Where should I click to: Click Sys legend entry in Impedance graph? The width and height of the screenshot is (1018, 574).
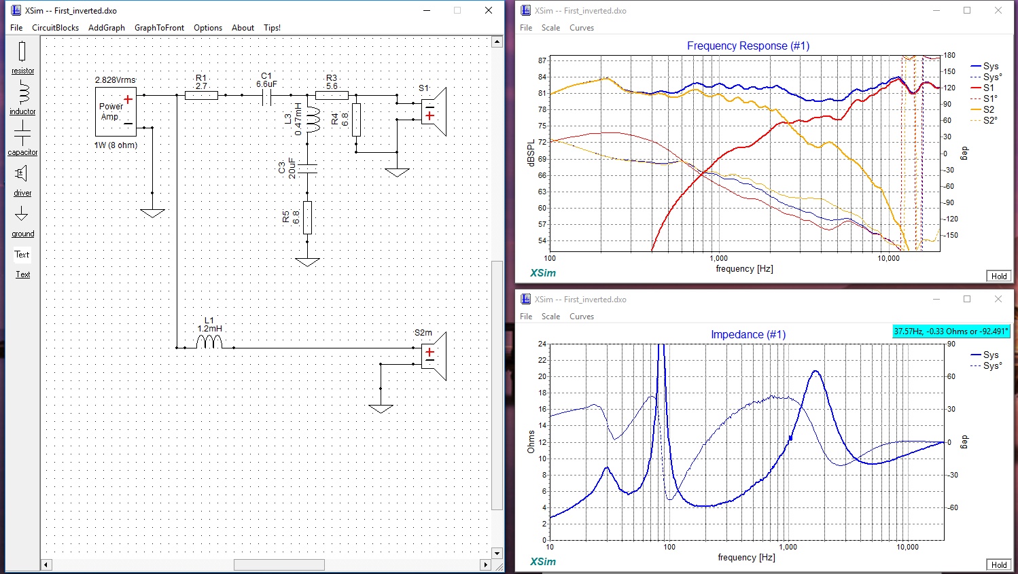985,355
